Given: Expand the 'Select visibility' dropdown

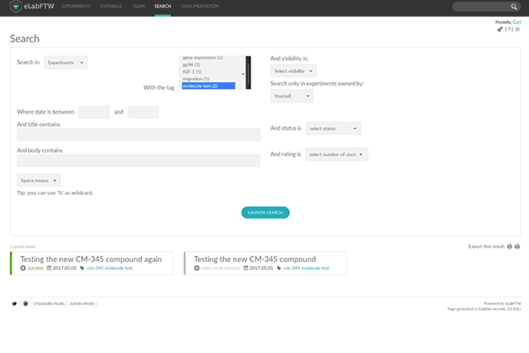Looking at the screenshot, I should pyautogui.click(x=293, y=71).
